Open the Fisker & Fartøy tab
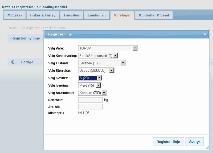The height and width of the screenshot is (153, 213). tap(43, 15)
